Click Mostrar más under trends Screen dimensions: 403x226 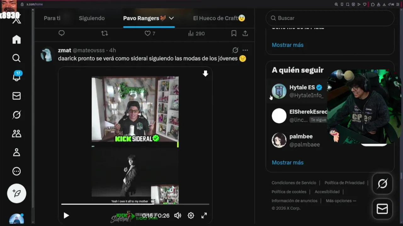pos(287,45)
